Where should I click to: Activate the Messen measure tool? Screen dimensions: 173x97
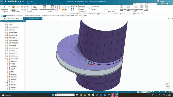[100, 14]
